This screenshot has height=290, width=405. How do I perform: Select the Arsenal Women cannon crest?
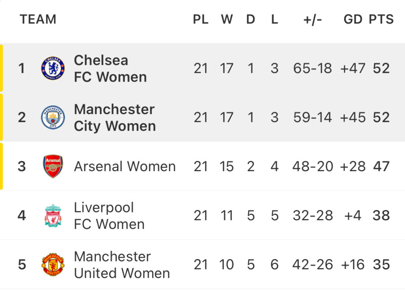click(x=53, y=166)
